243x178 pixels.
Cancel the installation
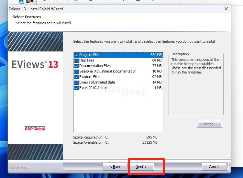(x=214, y=167)
